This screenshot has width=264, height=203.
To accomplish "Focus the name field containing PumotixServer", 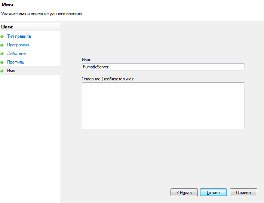I will 163,67.
